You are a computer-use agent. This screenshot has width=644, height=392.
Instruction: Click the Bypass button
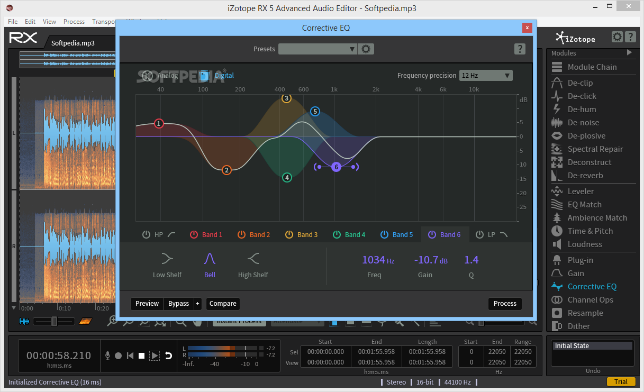click(x=179, y=304)
